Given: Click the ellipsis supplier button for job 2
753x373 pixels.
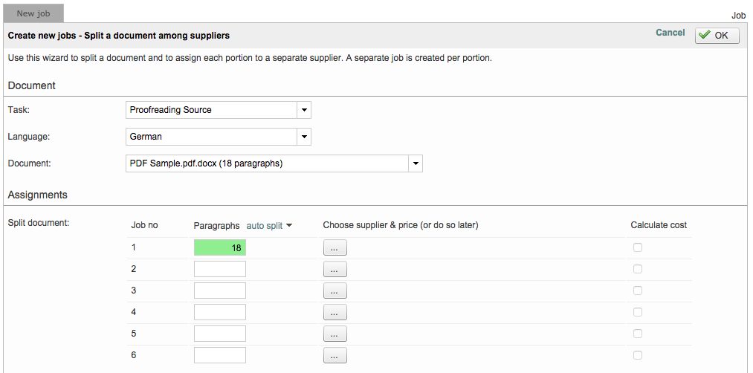Looking at the screenshot, I should pyautogui.click(x=335, y=270).
